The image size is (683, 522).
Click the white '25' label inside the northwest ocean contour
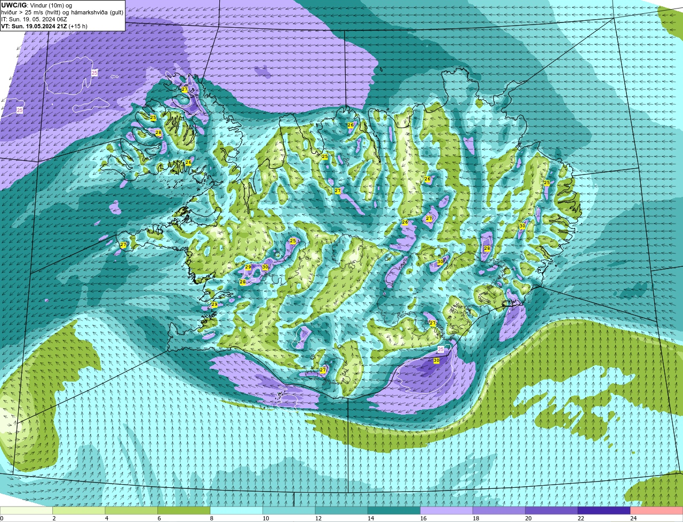[94, 72]
